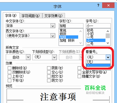Select 初号 in the 字号 list

click(x=96, y=30)
